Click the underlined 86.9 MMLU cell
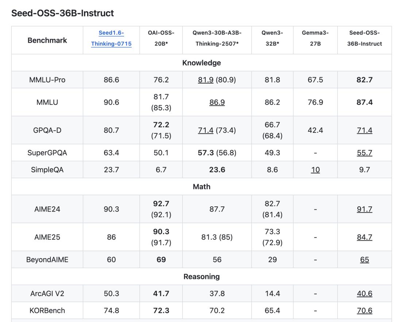The image size is (394, 322). tap(217, 102)
